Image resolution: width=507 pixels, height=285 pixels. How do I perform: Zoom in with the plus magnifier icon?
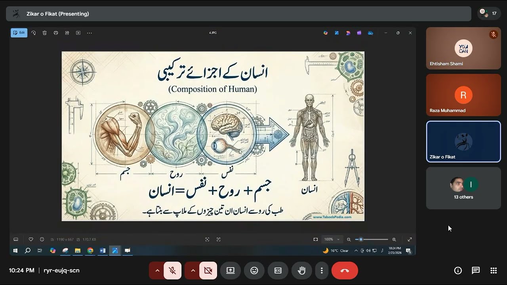click(394, 239)
